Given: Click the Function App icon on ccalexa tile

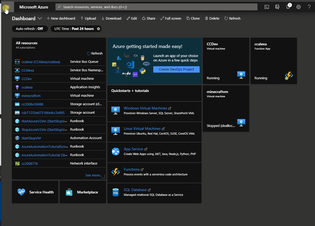Looking at the screenshot, I should (x=289, y=76).
